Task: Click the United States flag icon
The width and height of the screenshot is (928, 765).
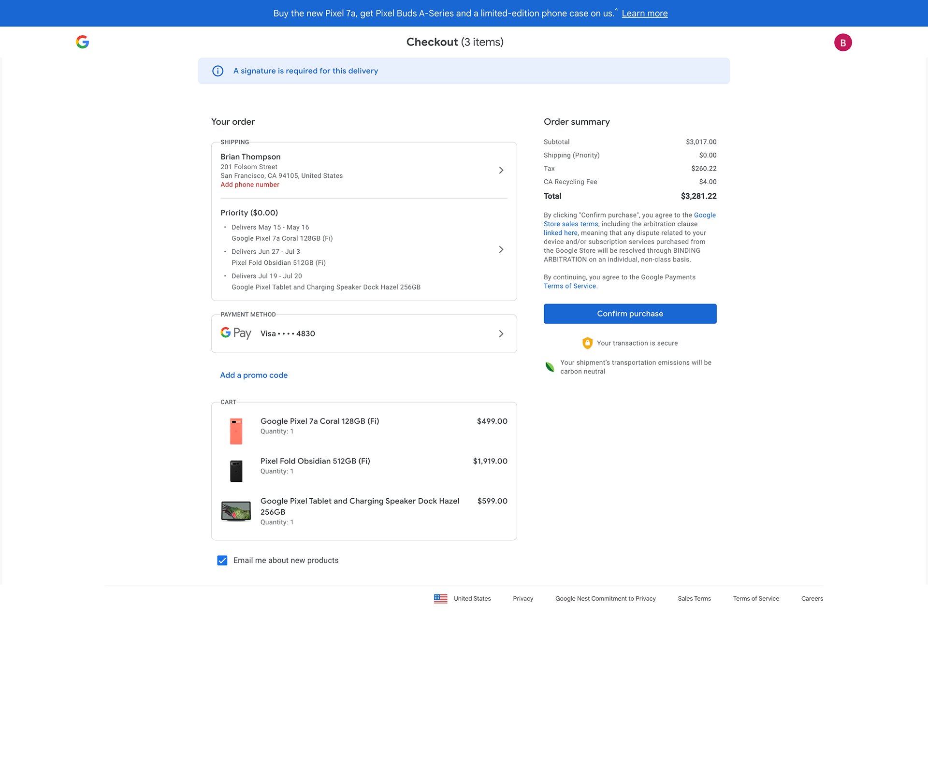Action: point(441,599)
